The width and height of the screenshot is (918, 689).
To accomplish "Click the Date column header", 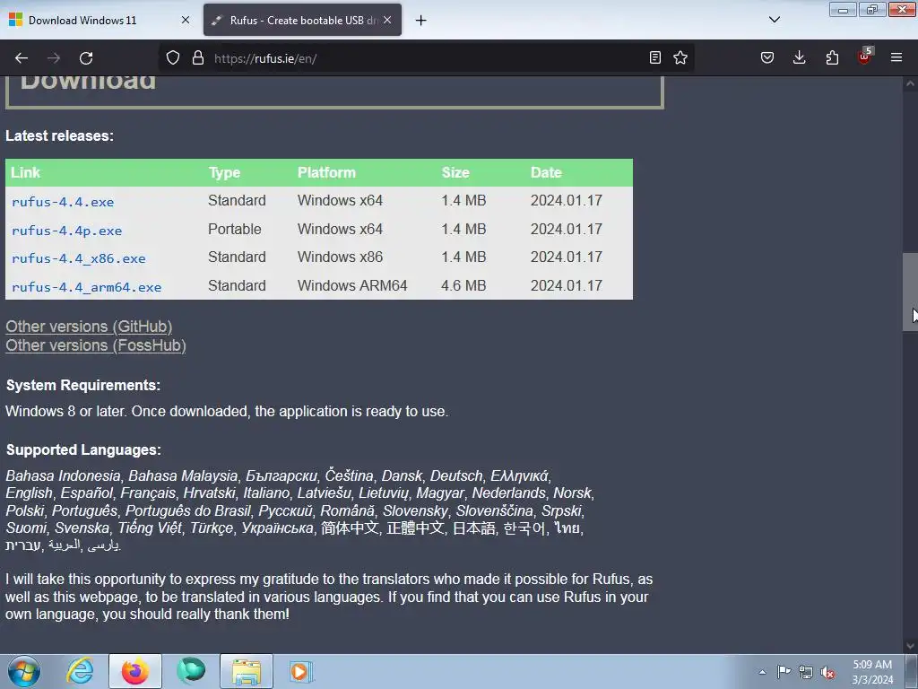I will click(x=546, y=172).
